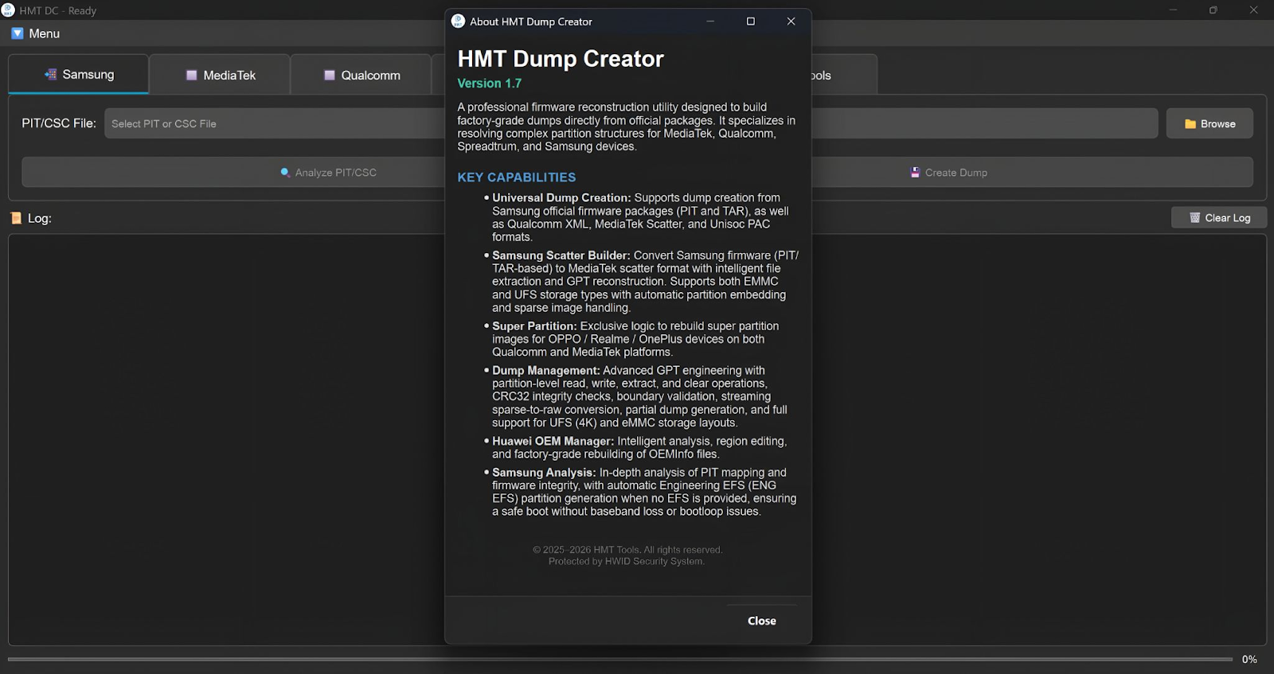Click the HMT DC main window app icon
The width and height of the screenshot is (1274, 674).
(x=8, y=10)
